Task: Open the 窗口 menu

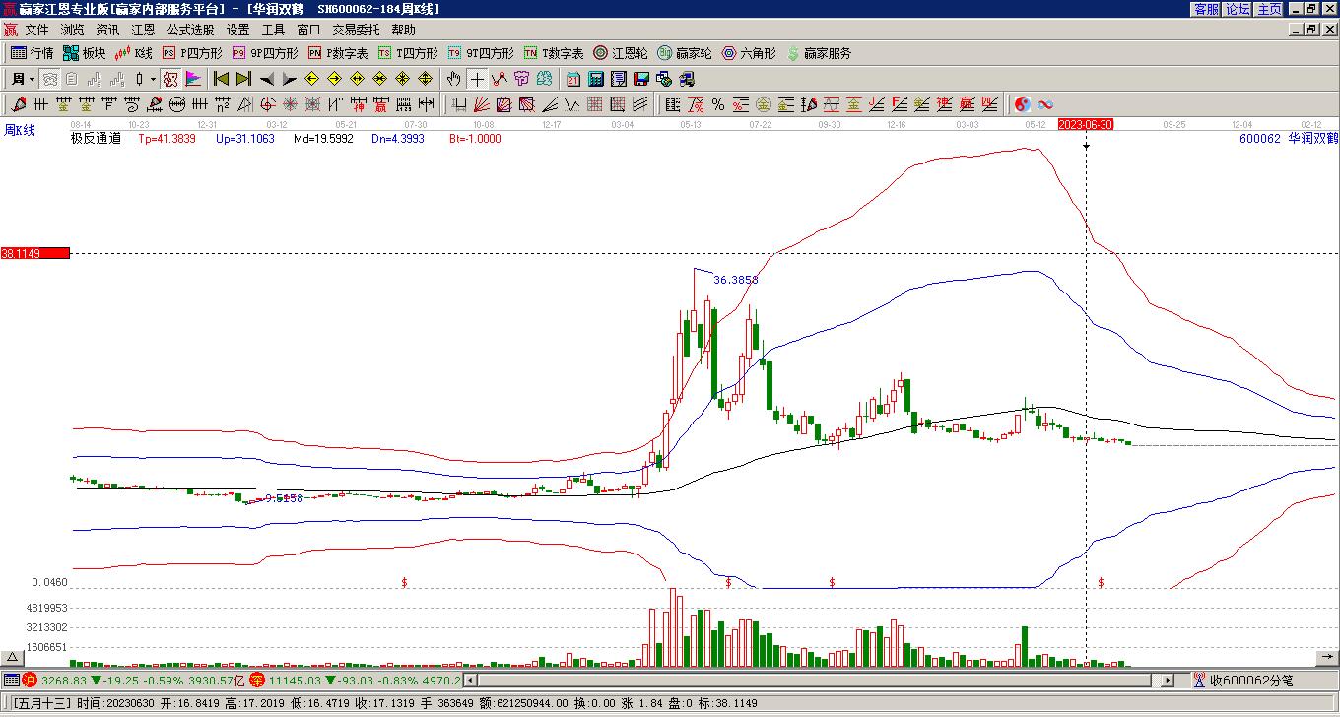Action: click(x=308, y=30)
